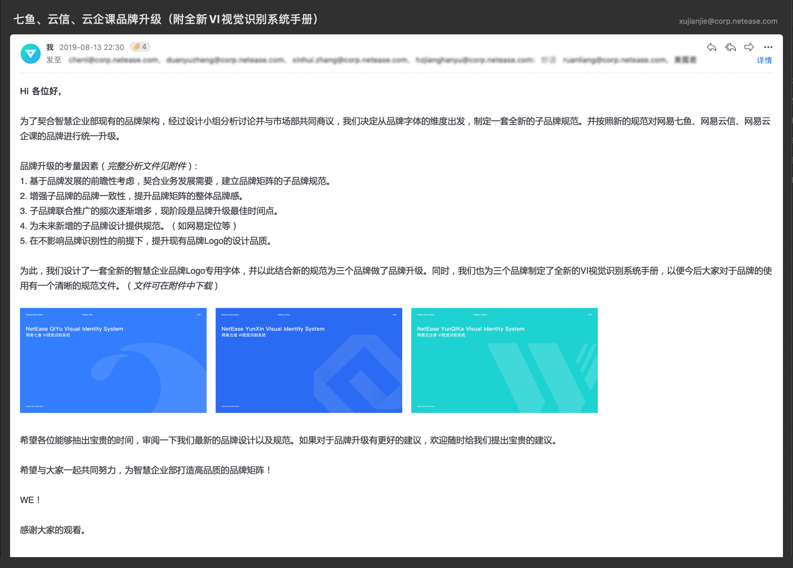The image size is (793, 568).
Task: Open the teal NetEase YunQiKe thumbnail
Action: (x=504, y=360)
